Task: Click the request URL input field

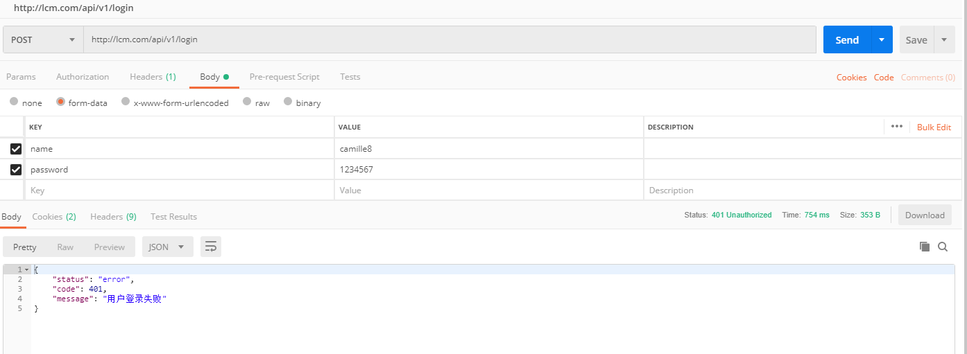Action: [x=450, y=40]
